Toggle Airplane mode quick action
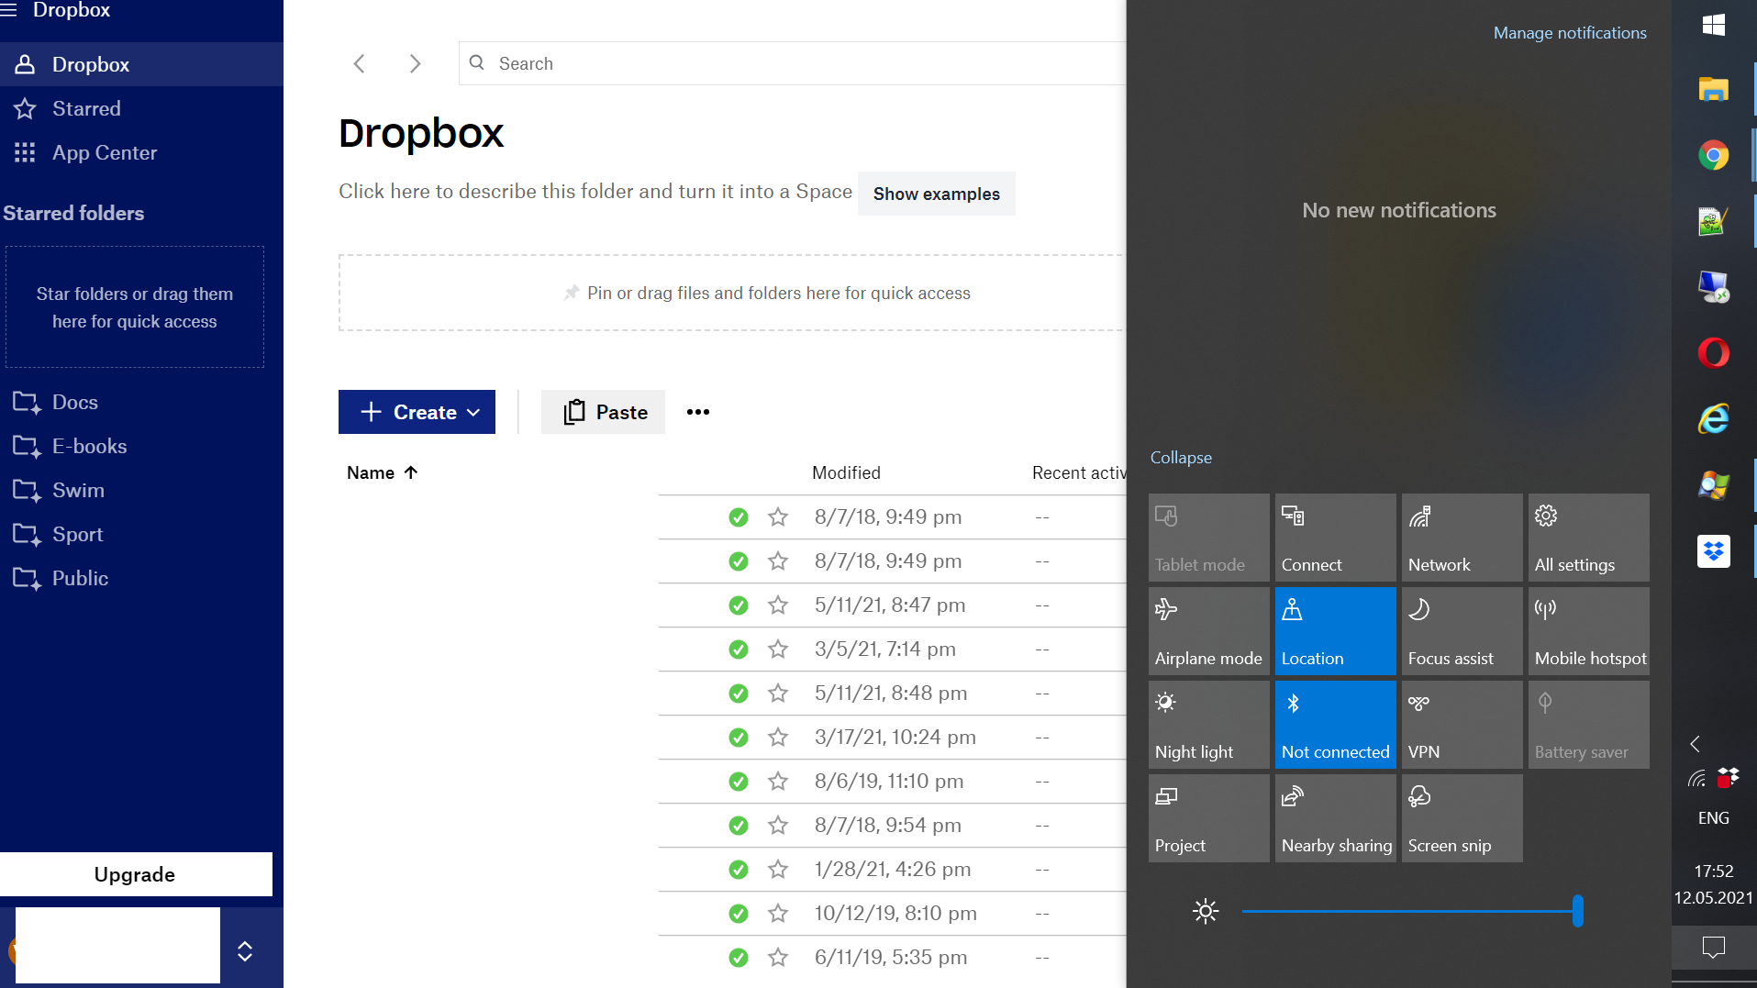 click(1208, 631)
